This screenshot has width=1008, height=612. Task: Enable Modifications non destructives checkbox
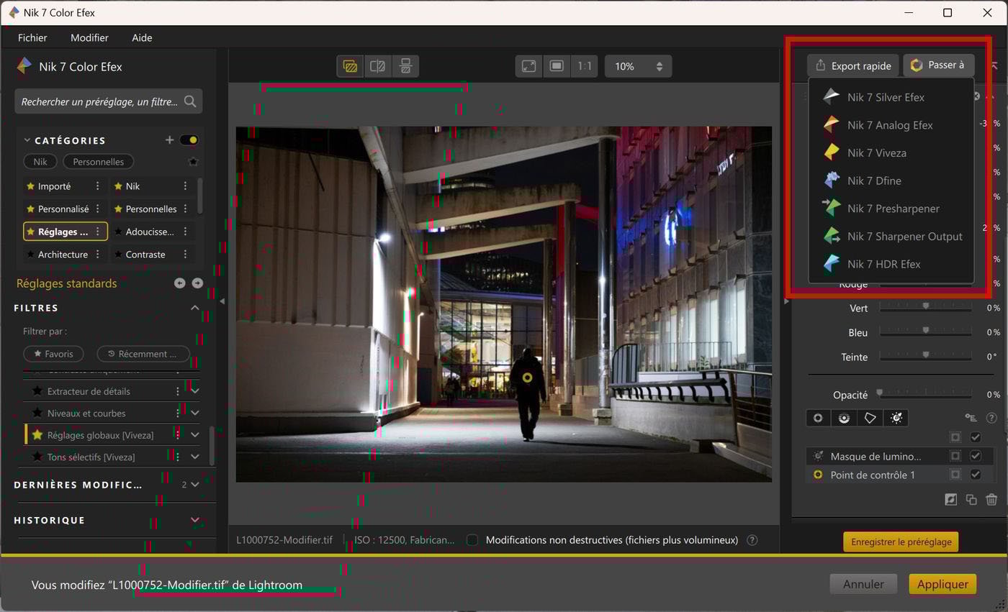(472, 540)
